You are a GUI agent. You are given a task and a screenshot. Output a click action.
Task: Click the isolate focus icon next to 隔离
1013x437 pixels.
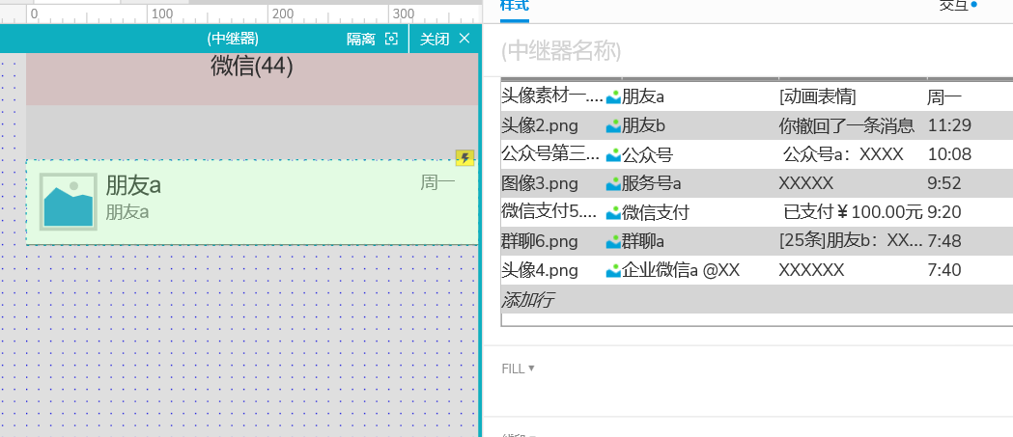point(391,39)
